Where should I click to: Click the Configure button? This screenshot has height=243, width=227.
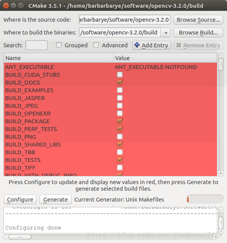tap(20, 200)
